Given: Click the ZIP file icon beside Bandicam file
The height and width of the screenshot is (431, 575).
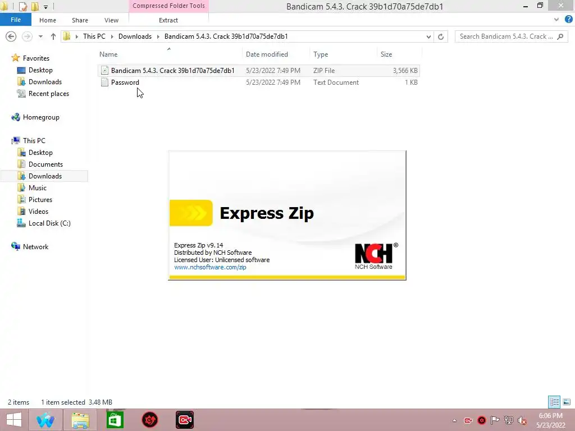Looking at the screenshot, I should pos(104,70).
